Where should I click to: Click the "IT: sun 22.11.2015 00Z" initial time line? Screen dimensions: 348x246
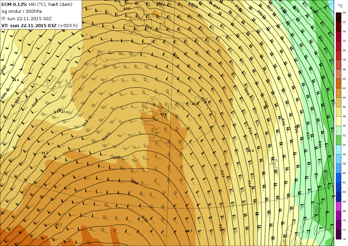26,18
